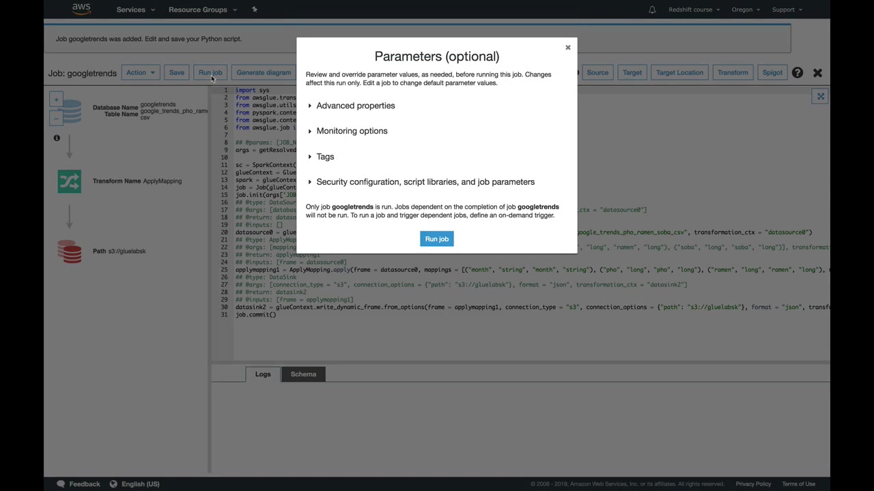Select the S3 path target node icon
874x491 pixels.
(x=69, y=252)
